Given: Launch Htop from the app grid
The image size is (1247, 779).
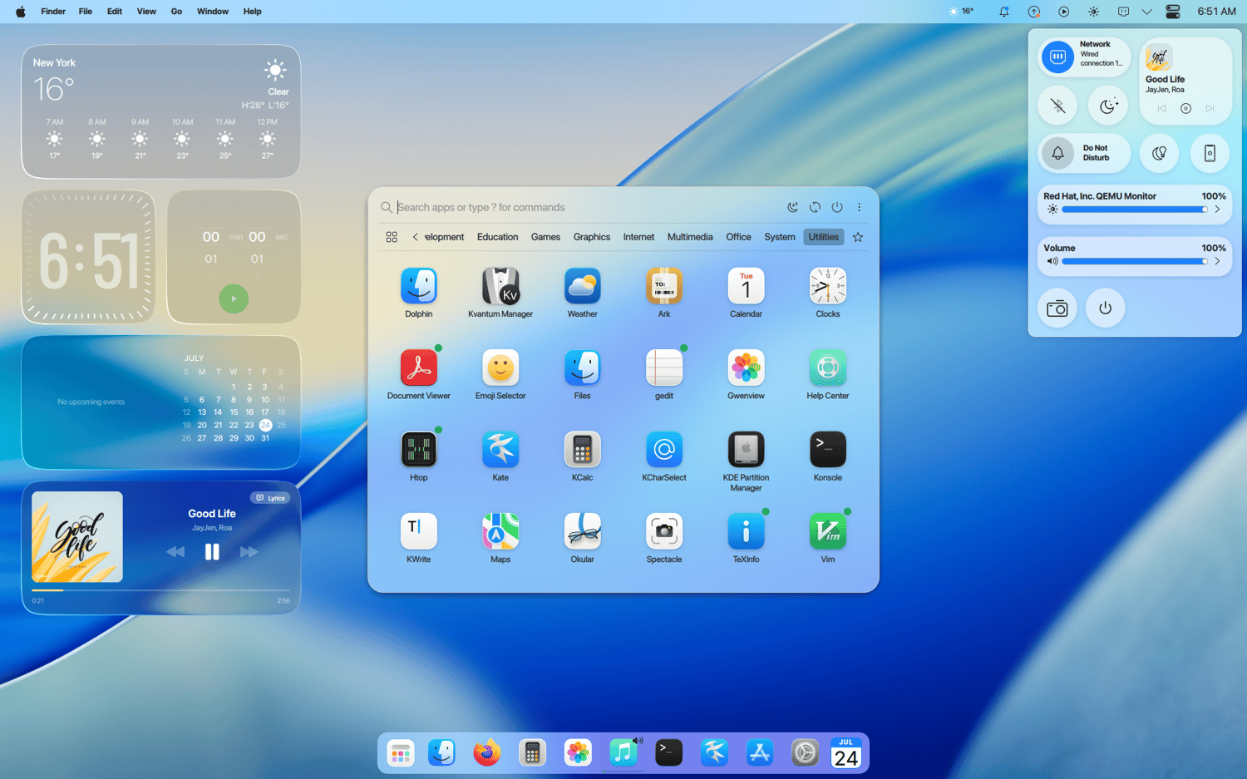Looking at the screenshot, I should [419, 450].
